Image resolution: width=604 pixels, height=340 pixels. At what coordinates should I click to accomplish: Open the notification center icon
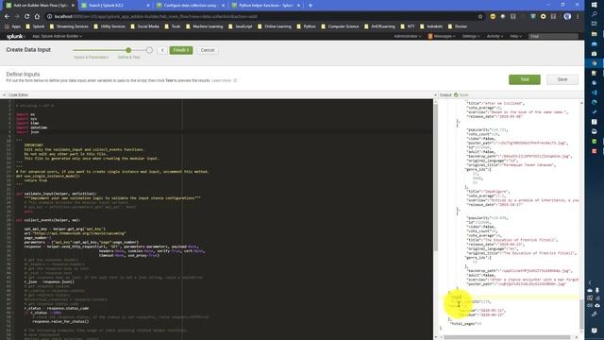[594, 331]
